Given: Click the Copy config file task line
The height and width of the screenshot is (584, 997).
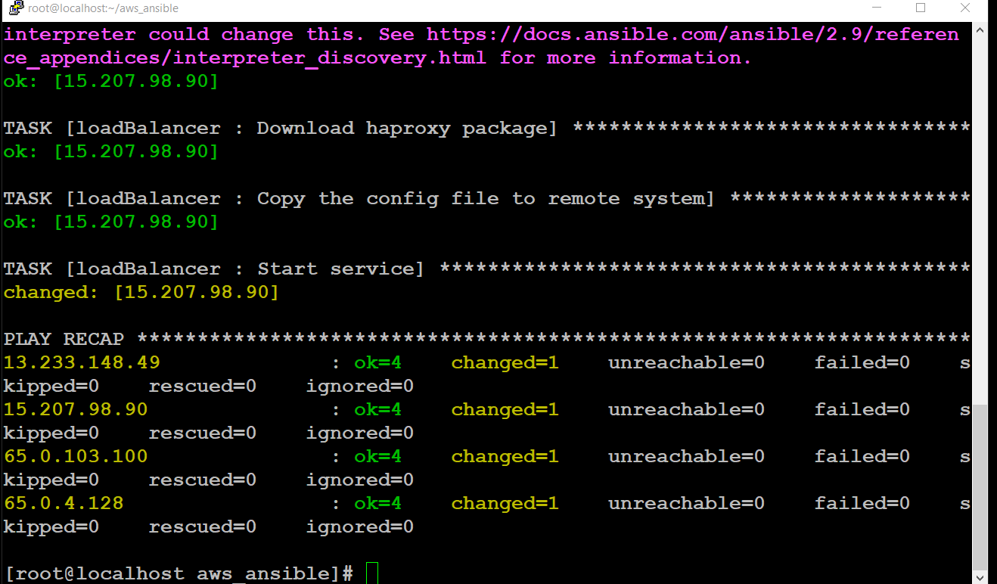Looking at the screenshot, I should tap(356, 198).
